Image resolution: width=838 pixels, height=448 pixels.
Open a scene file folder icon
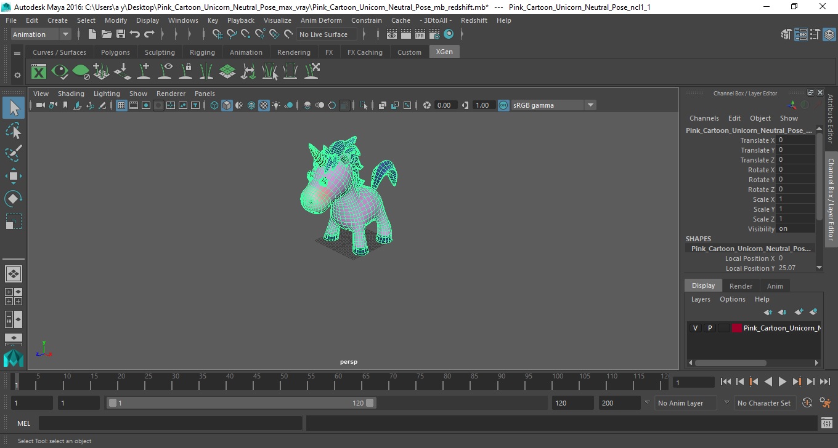(107, 34)
